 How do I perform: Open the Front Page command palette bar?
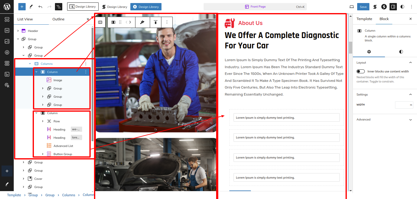coord(255,7)
